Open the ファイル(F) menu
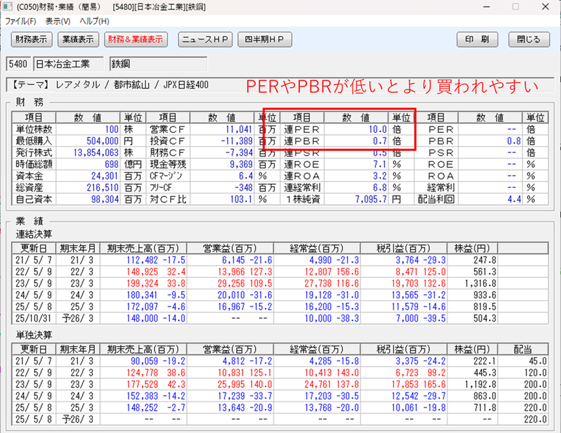This screenshot has width=561, height=433. tap(21, 21)
